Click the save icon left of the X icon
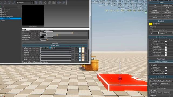 pyautogui.click(x=41, y=2)
